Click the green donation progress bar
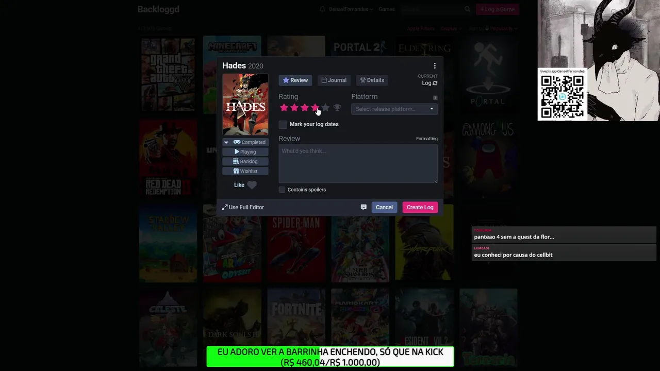 click(330, 357)
